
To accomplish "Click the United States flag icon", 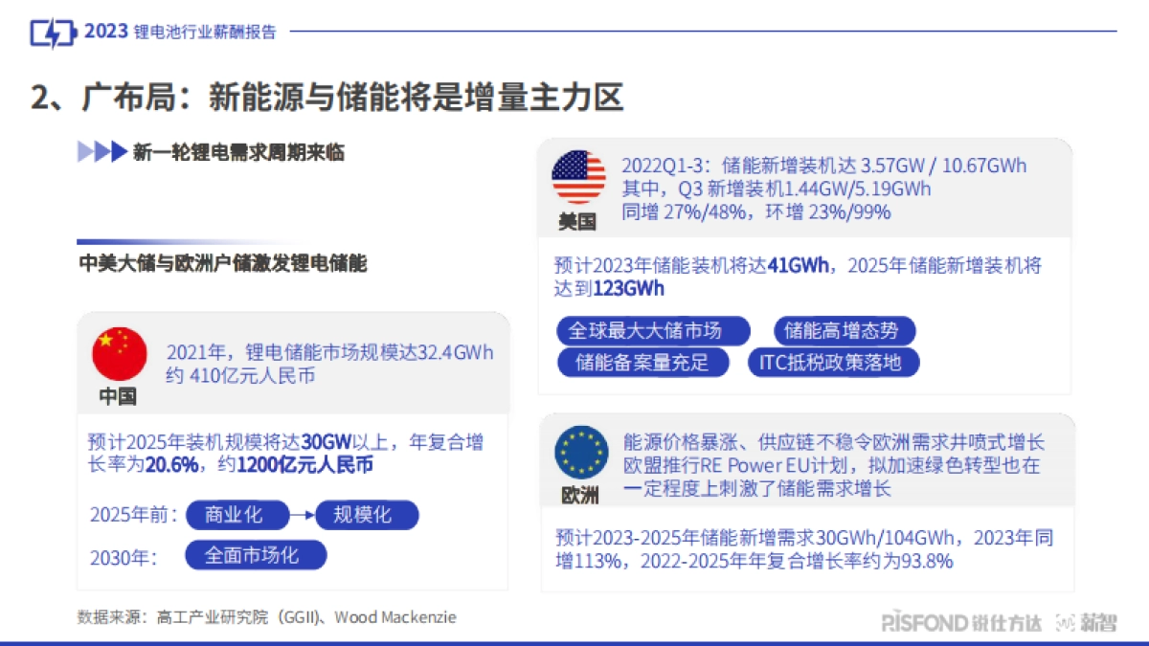I will click(578, 177).
